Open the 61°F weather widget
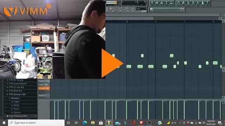The height and width of the screenshot is (126, 225). click(x=172, y=123)
